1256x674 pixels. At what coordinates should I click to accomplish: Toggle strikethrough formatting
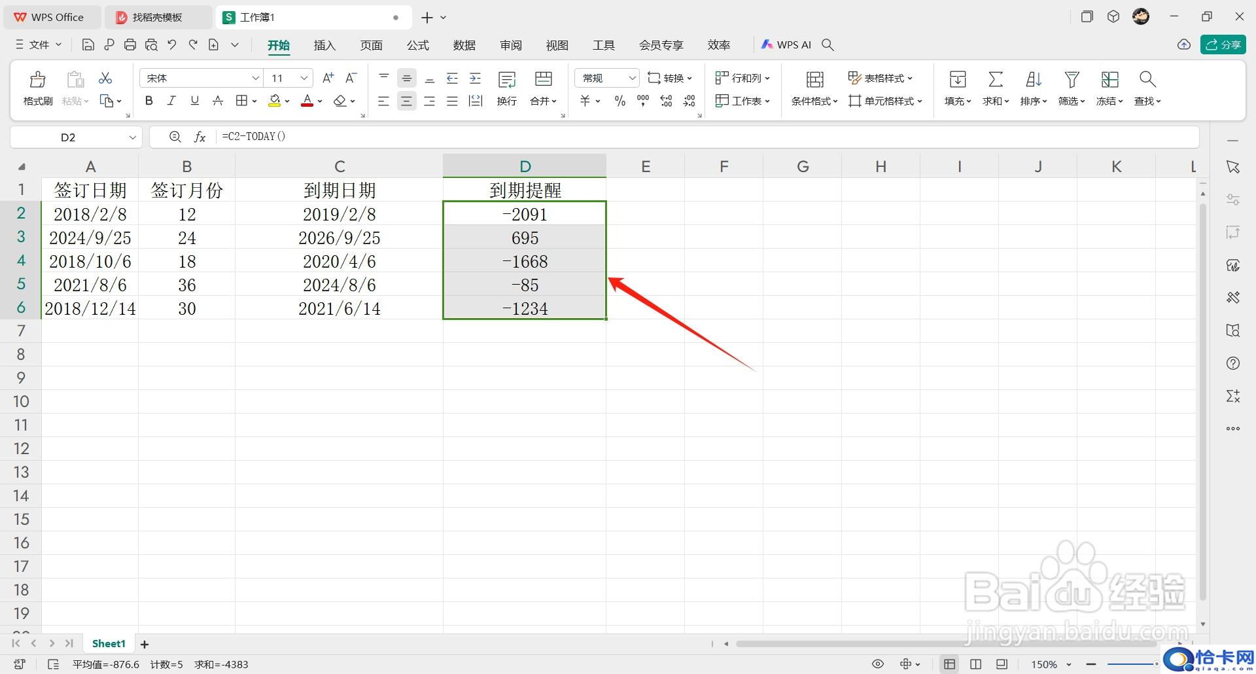tap(218, 101)
